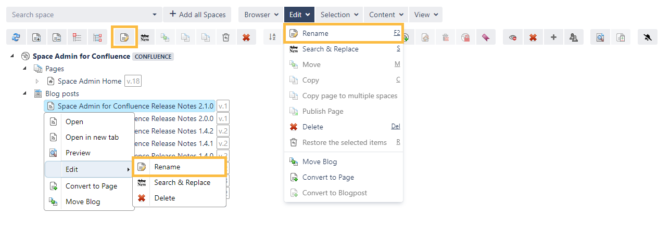Open the Search space dropdown
The width and height of the screenshot is (670, 228).
pyautogui.click(x=155, y=15)
